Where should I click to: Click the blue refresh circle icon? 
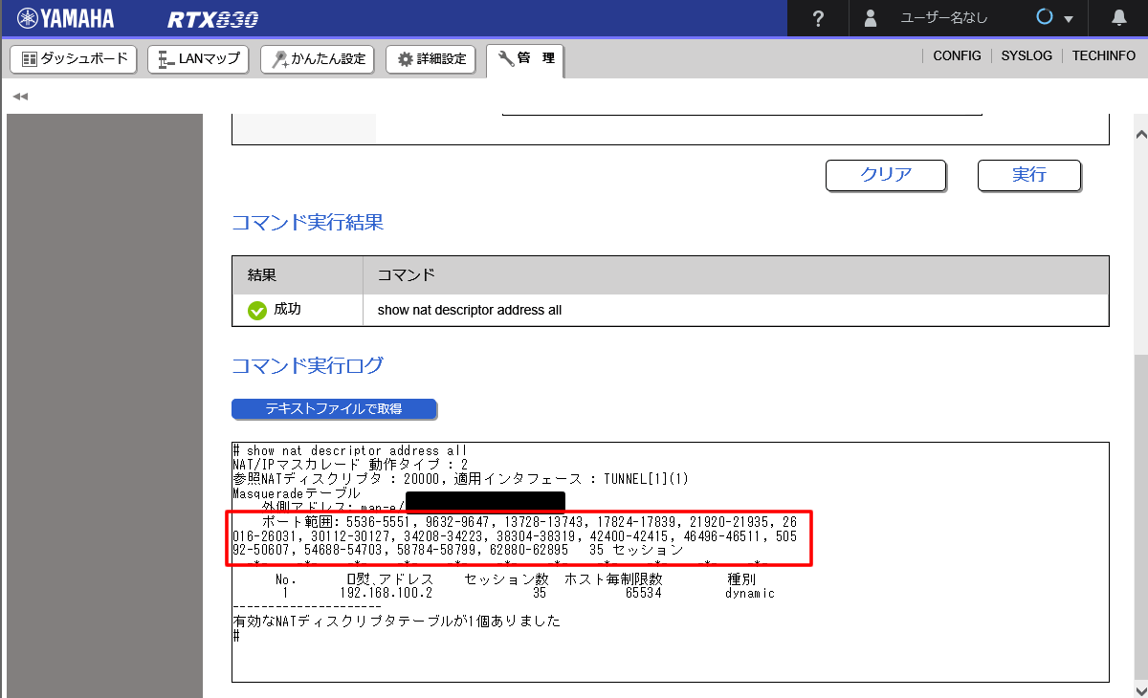1046,17
